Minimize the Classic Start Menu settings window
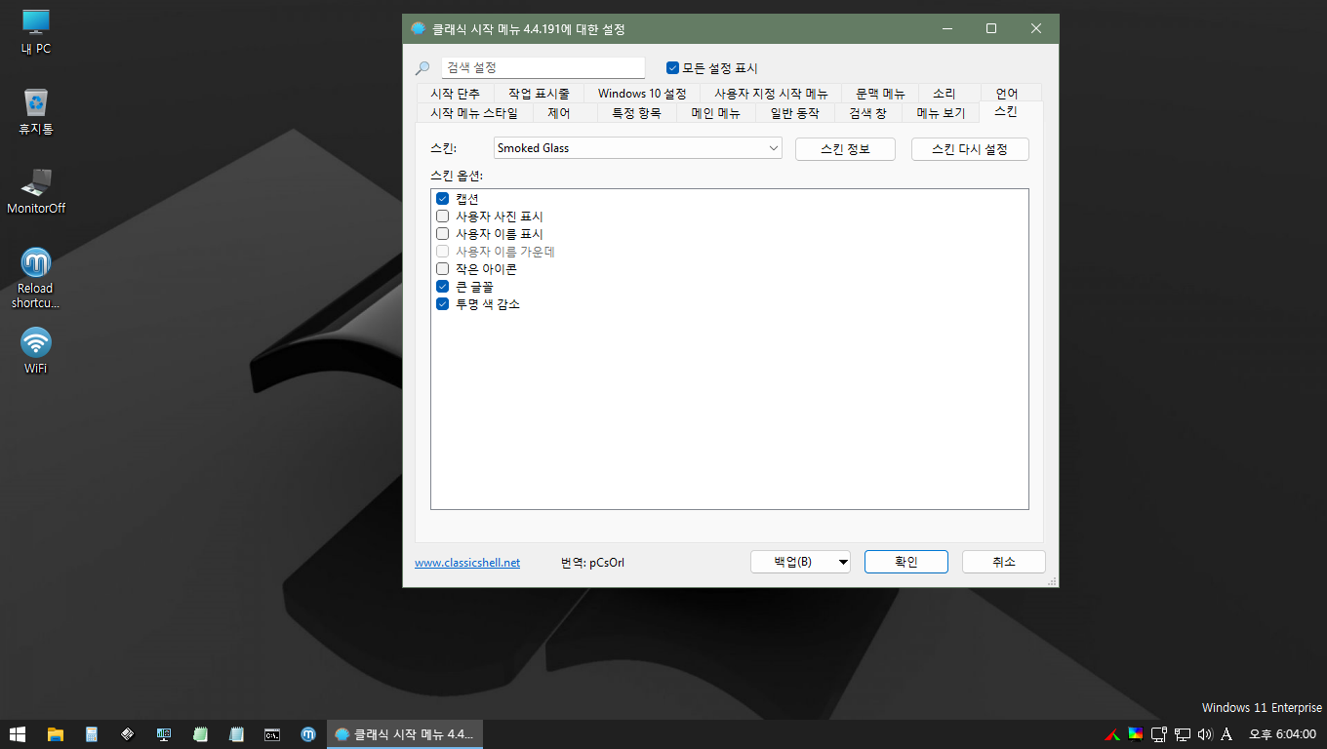Image resolution: width=1327 pixels, height=749 pixels. [946, 29]
